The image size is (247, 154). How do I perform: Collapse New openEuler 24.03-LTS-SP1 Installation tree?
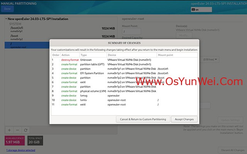pyautogui.click(x=6, y=19)
